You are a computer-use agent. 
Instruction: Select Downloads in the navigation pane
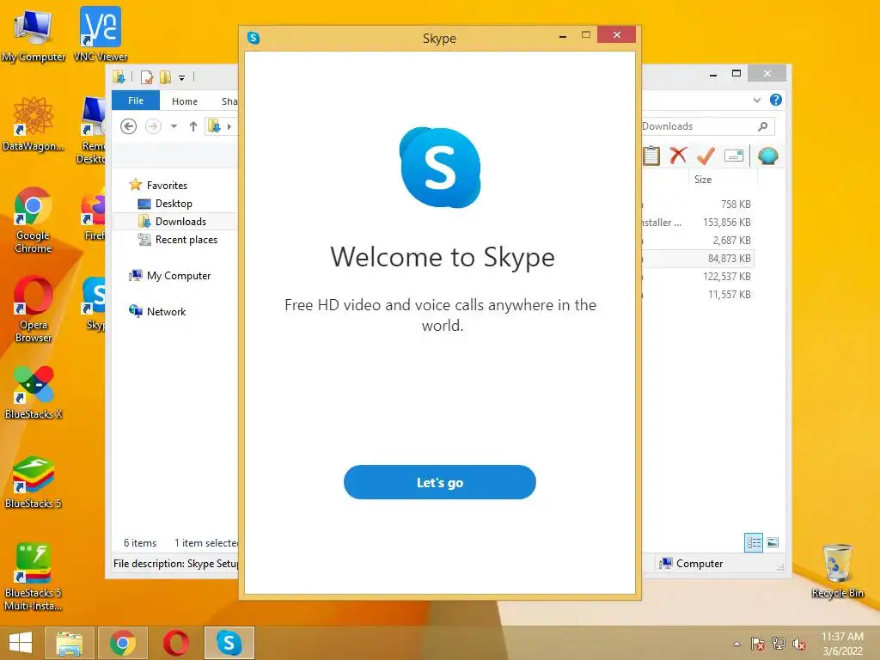[x=180, y=221]
